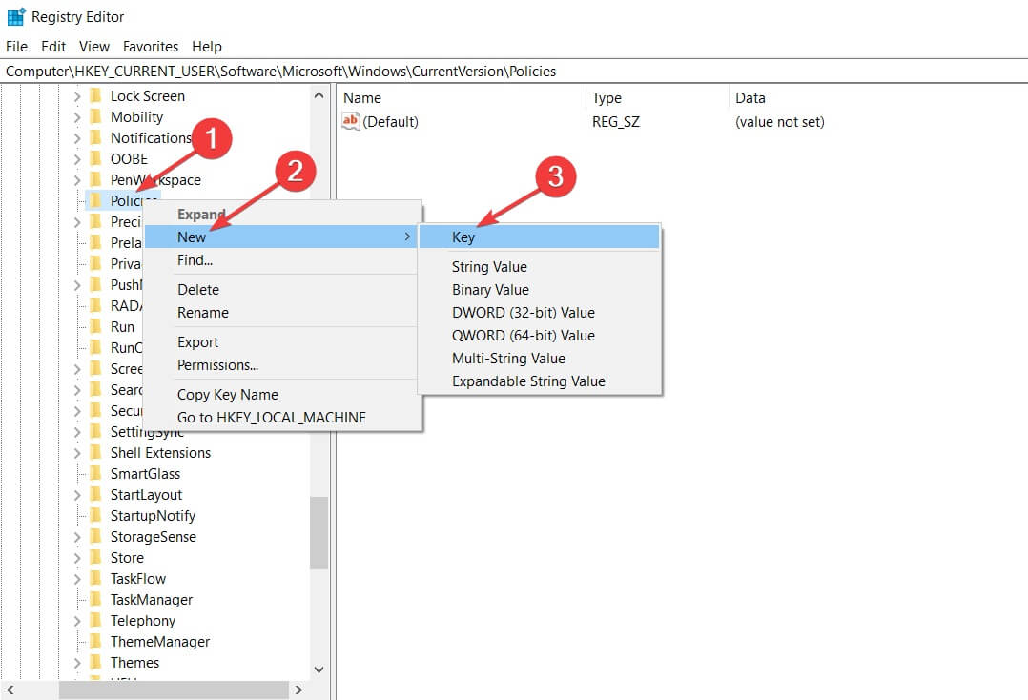The image size is (1028, 700).
Task: Expand the Shell Extensions key
Action: pyautogui.click(x=76, y=453)
